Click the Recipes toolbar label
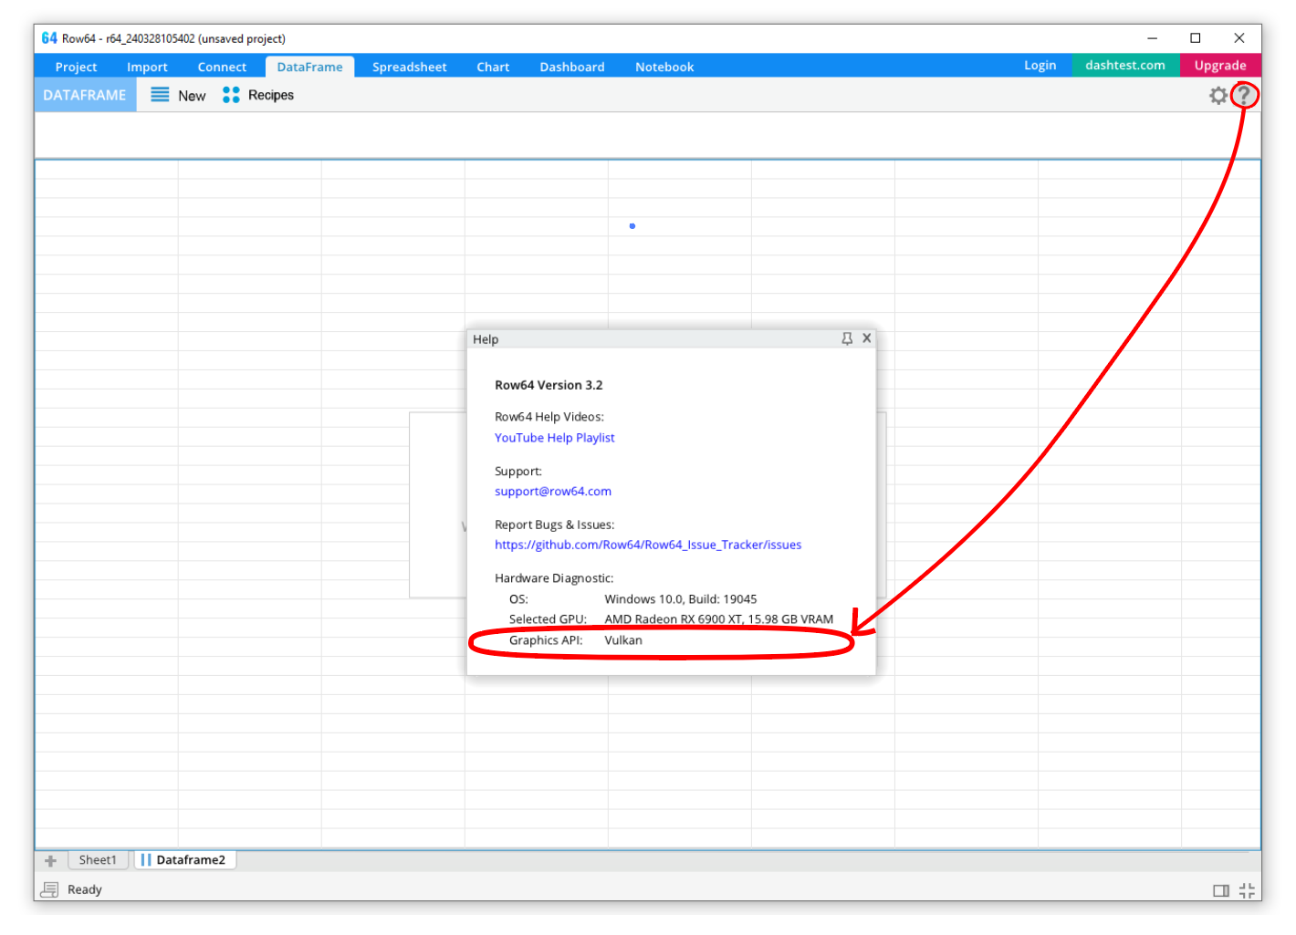The height and width of the screenshot is (935, 1296). point(271,95)
